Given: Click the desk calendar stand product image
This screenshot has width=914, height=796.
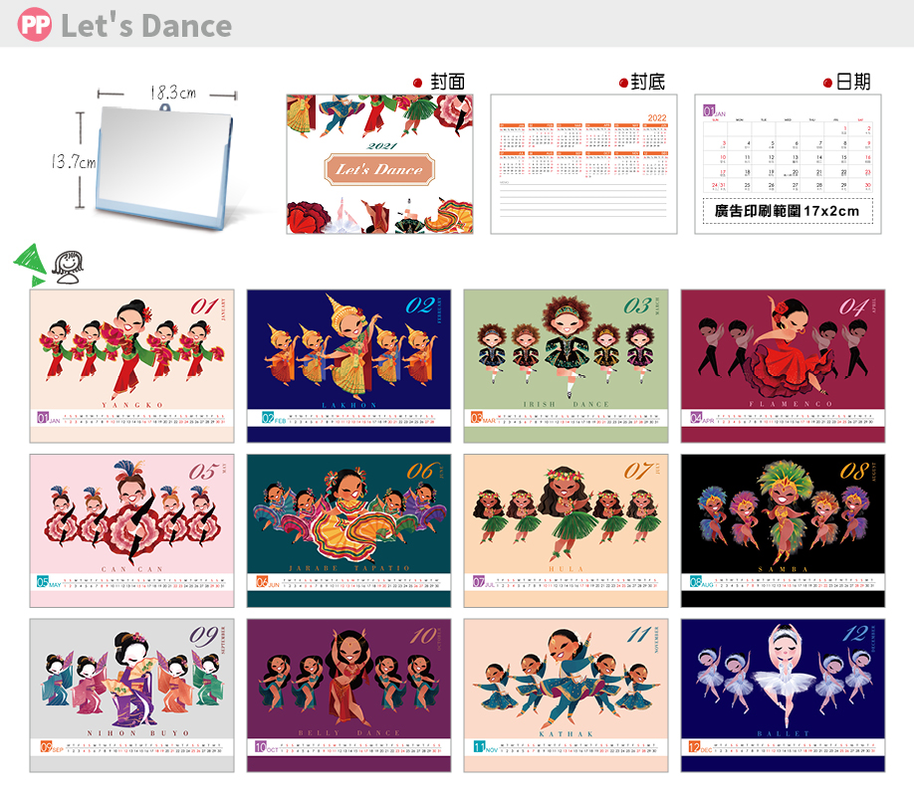Looking at the screenshot, I should click(x=164, y=166).
